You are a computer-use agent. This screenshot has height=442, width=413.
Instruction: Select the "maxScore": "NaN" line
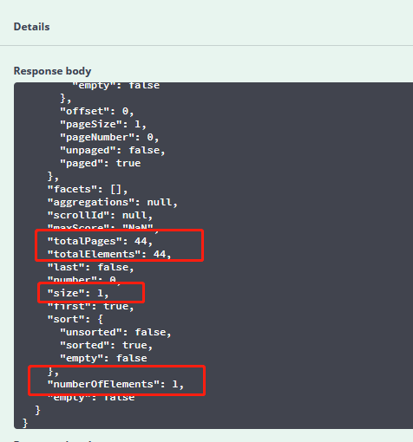click(x=103, y=228)
